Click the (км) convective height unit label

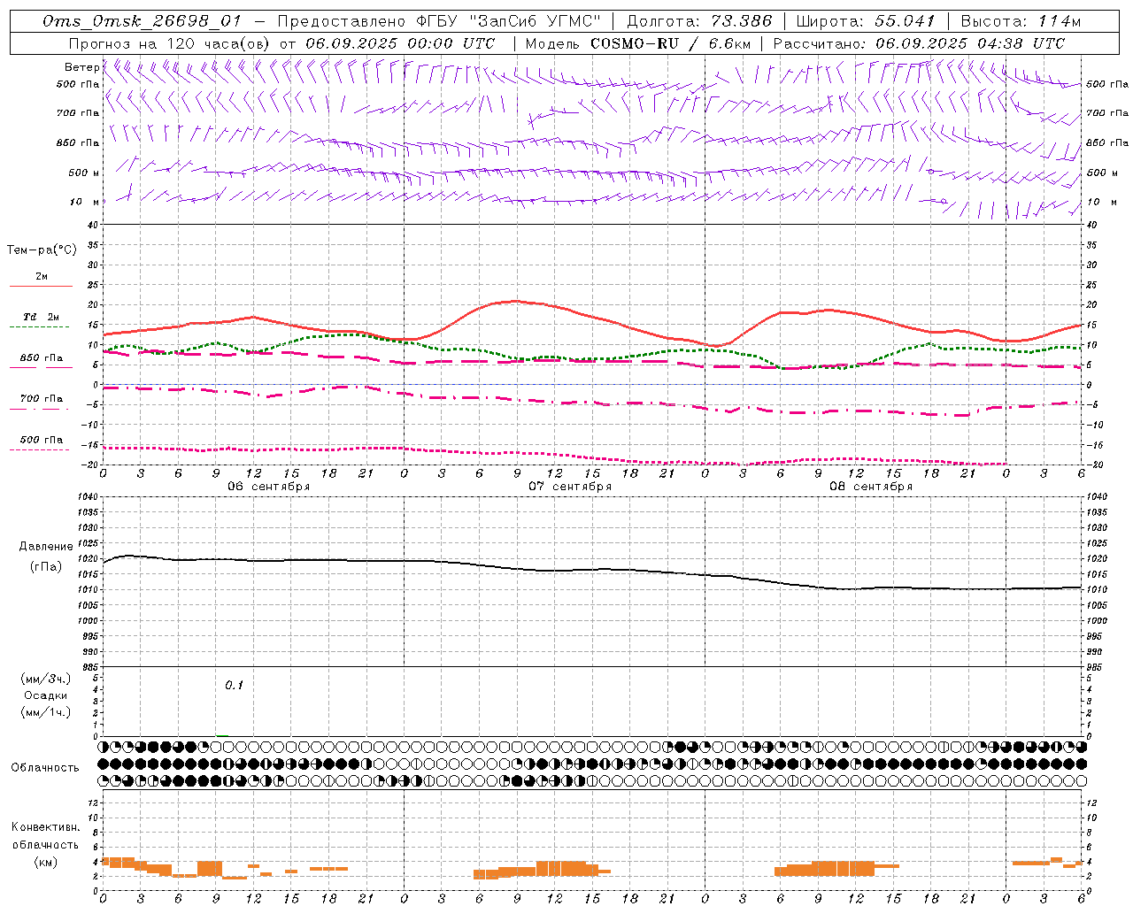click(x=46, y=862)
